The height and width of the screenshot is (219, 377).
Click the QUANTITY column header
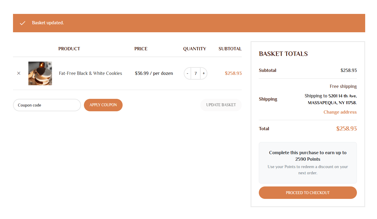[194, 49]
